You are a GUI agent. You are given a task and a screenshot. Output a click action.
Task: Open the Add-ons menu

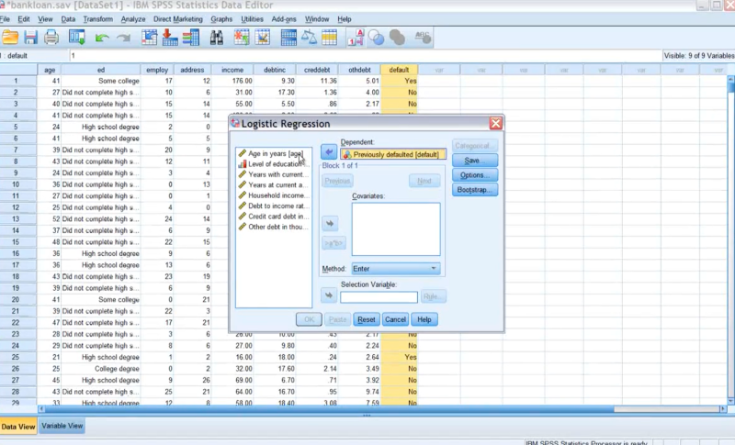click(x=284, y=19)
